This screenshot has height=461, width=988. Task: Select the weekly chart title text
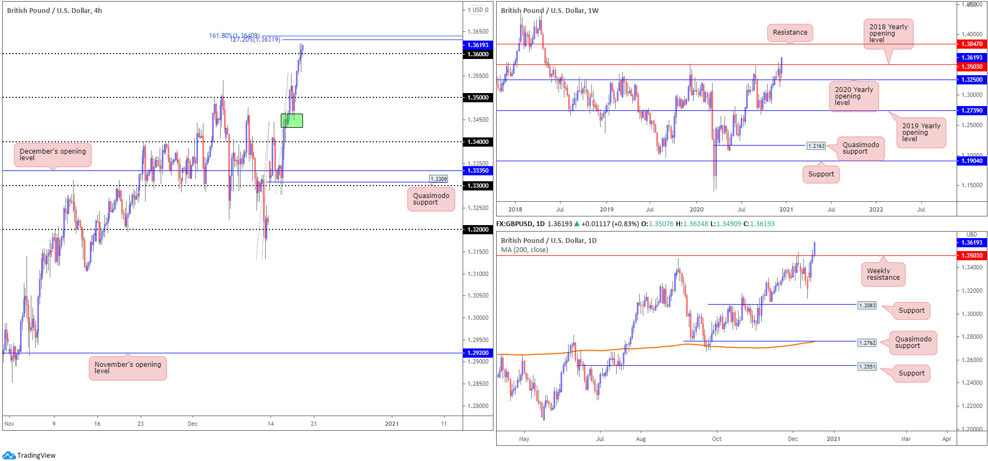coord(550,10)
